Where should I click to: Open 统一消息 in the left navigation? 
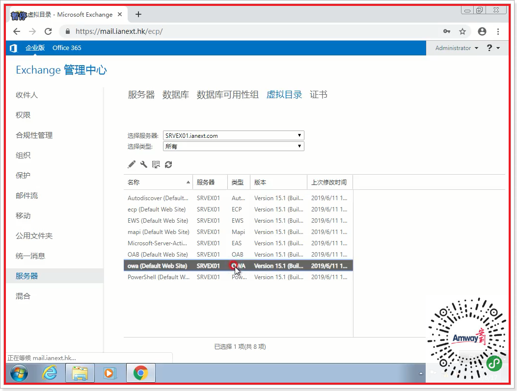pos(30,256)
